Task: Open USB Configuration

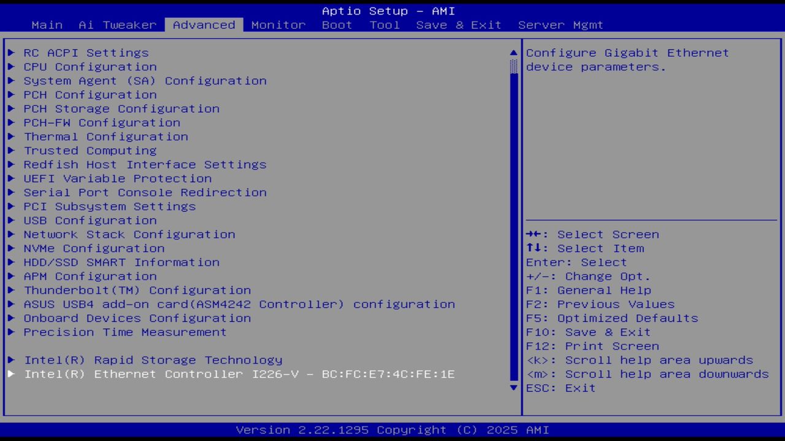Action: (x=90, y=220)
